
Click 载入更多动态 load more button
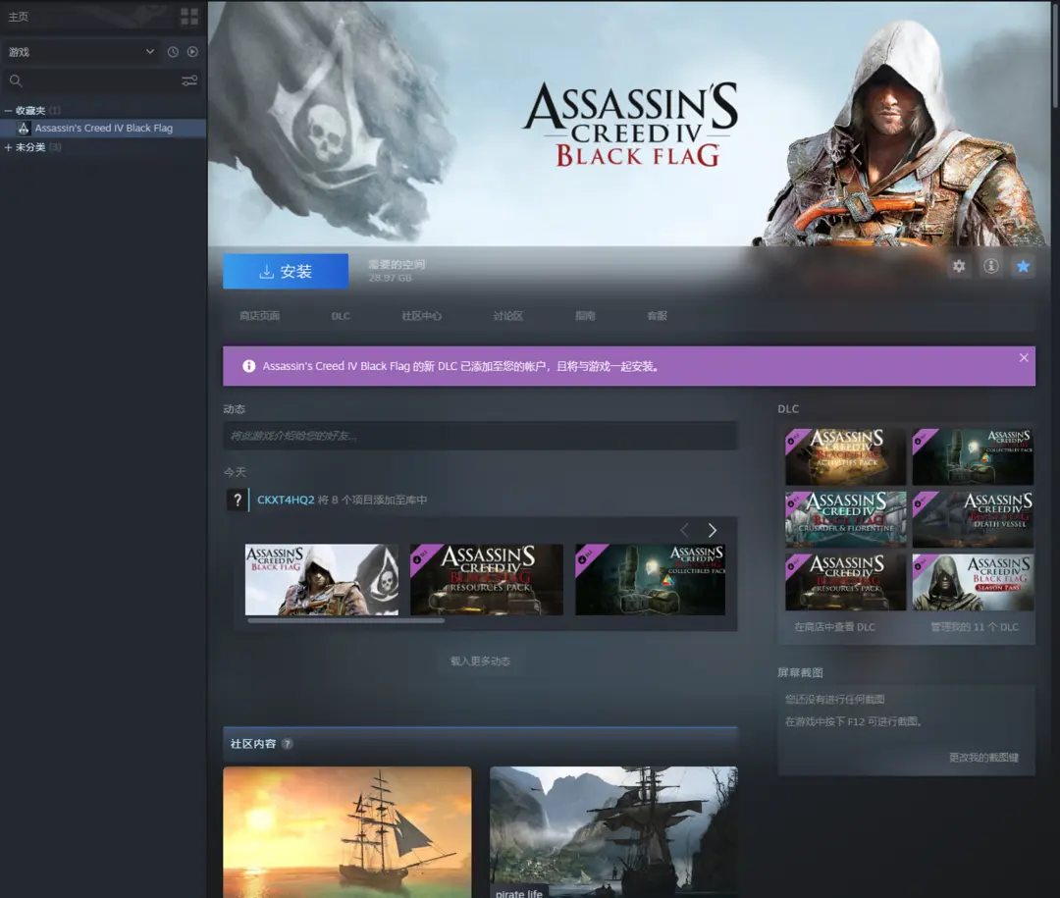pyautogui.click(x=480, y=660)
